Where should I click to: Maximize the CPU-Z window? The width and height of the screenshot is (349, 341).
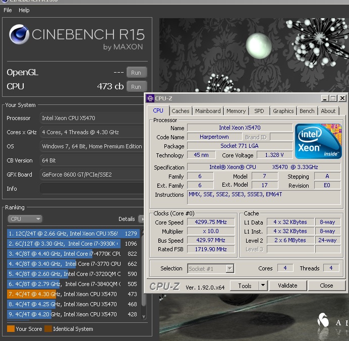coord(333,98)
